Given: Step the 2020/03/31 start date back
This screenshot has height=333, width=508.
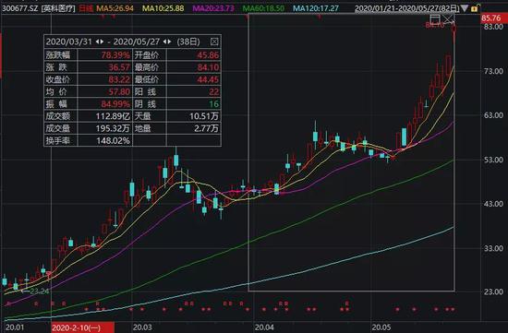Looking at the screenshot, I should tap(97, 42).
